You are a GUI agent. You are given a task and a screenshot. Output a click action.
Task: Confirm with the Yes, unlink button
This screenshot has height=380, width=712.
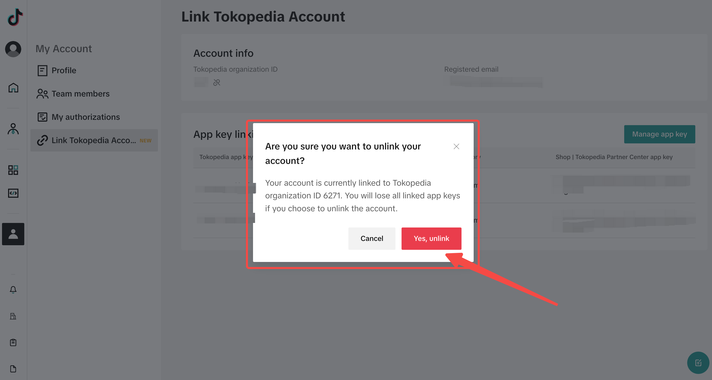click(x=431, y=239)
